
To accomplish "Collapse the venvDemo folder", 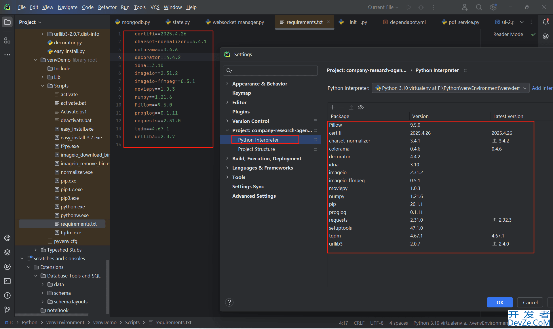I will (36, 60).
